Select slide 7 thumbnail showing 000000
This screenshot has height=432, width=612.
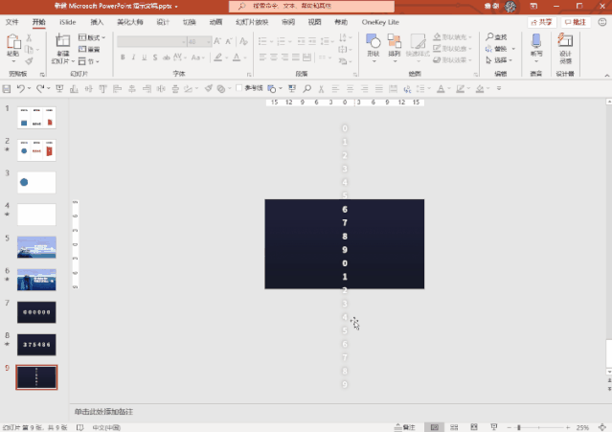coord(36,312)
